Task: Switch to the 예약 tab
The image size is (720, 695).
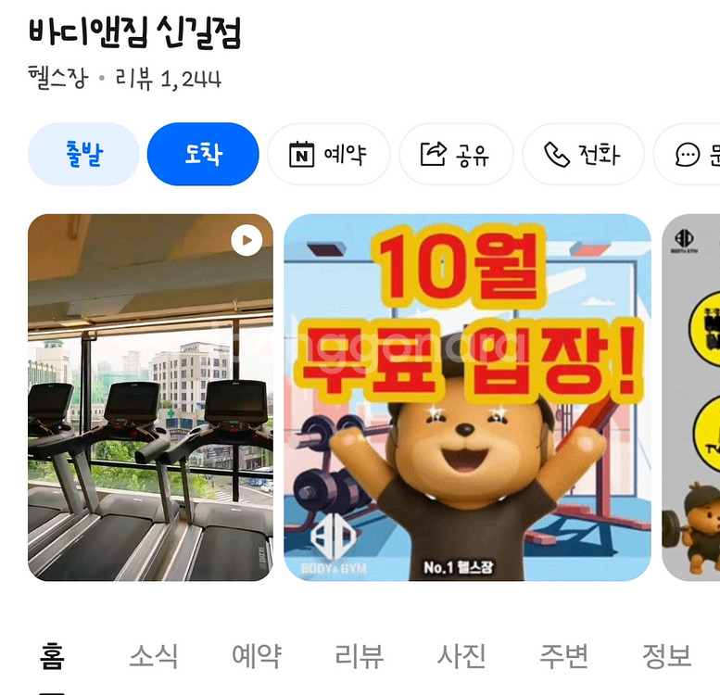Action: tap(257, 656)
